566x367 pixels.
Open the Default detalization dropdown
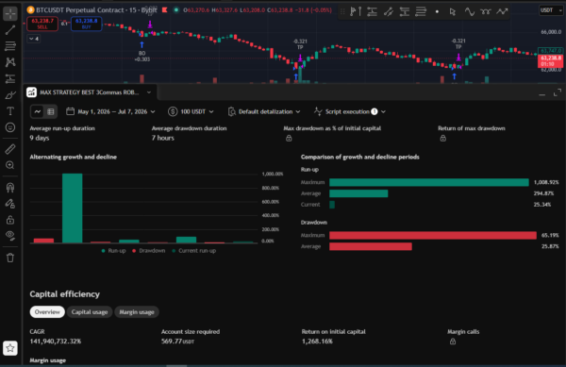pos(264,112)
